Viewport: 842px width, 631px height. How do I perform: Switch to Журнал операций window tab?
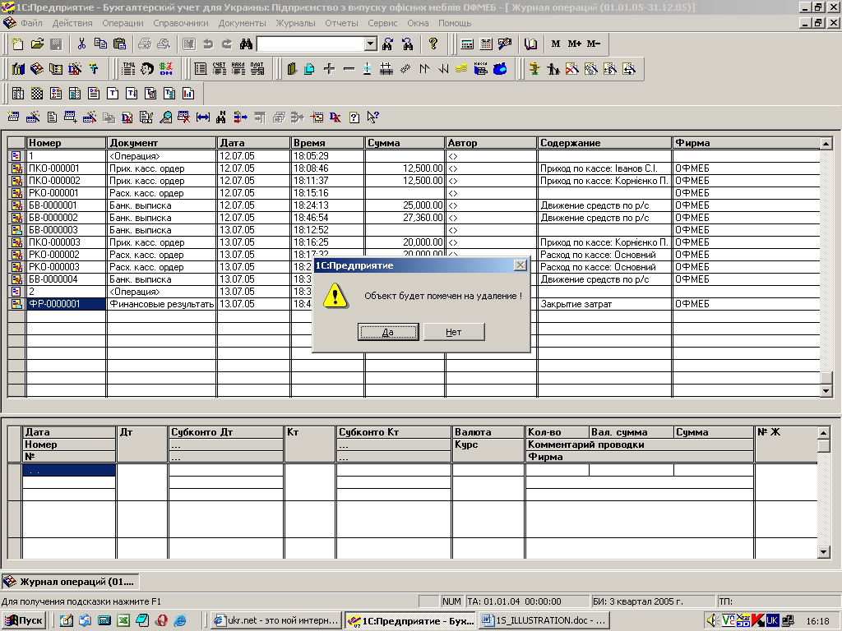pyautogui.click(x=71, y=582)
